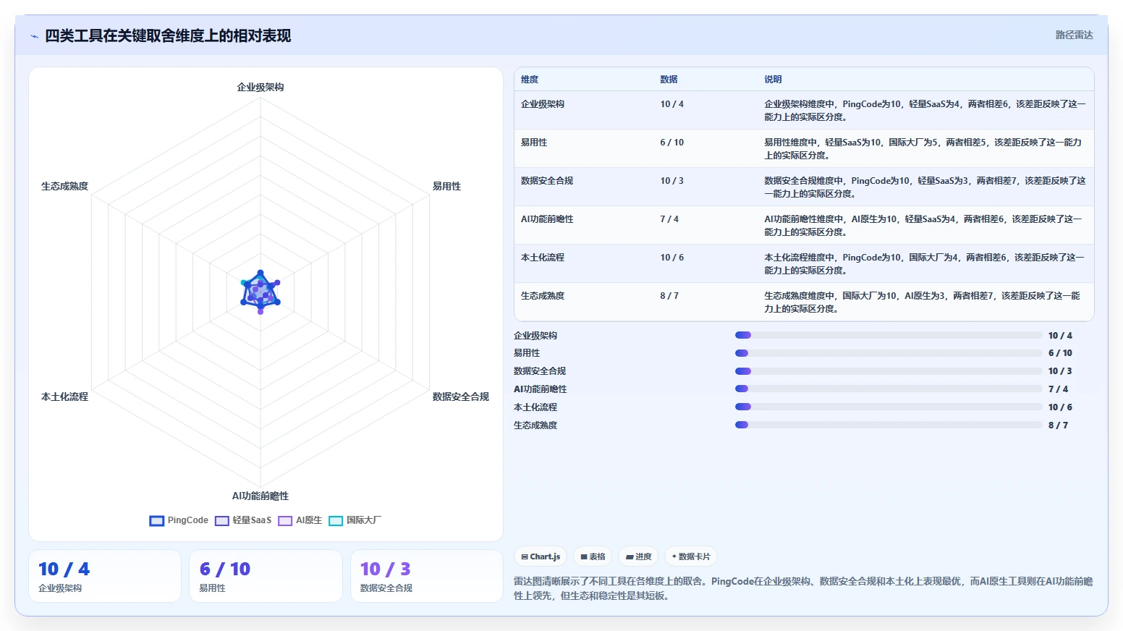Toggle AI原生 legend entry
Image resolution: width=1123 pixels, height=631 pixels.
(x=300, y=520)
